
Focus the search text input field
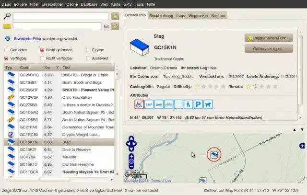[61, 16]
